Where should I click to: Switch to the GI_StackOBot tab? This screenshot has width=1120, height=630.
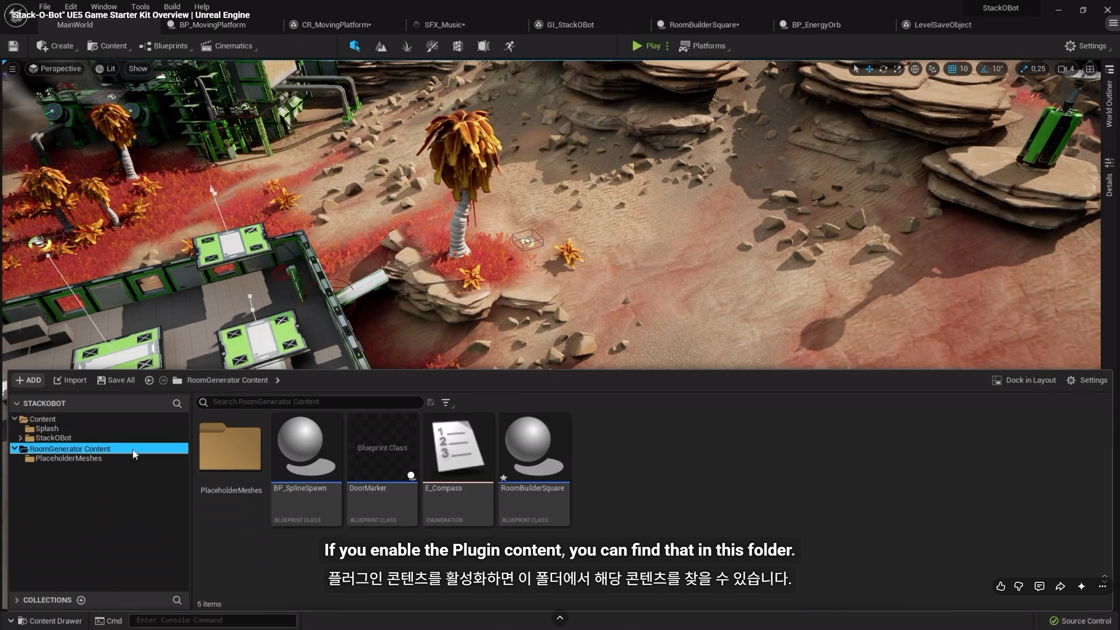tap(570, 25)
